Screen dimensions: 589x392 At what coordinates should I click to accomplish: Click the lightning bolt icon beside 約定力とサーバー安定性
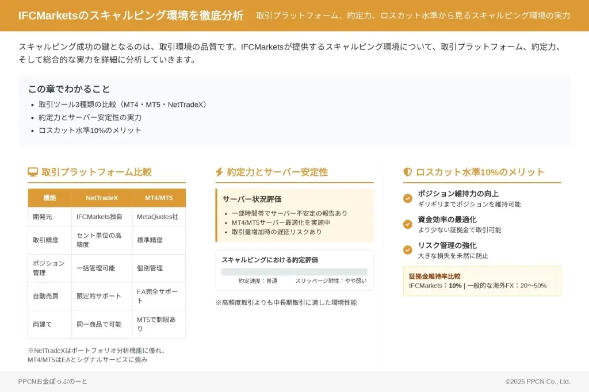(219, 172)
